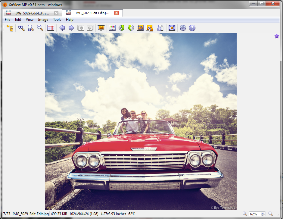Go to previous image with left arrow

62,28
